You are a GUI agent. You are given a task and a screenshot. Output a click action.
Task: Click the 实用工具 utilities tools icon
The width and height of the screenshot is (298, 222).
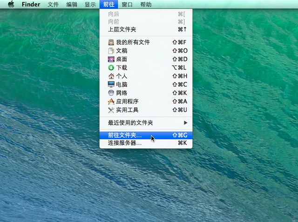[111, 110]
